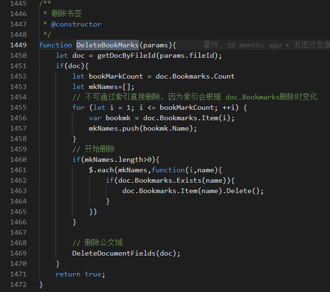330x292 pixels.
Task: Click the @constructor JSDoc tag
Action: click(76, 24)
